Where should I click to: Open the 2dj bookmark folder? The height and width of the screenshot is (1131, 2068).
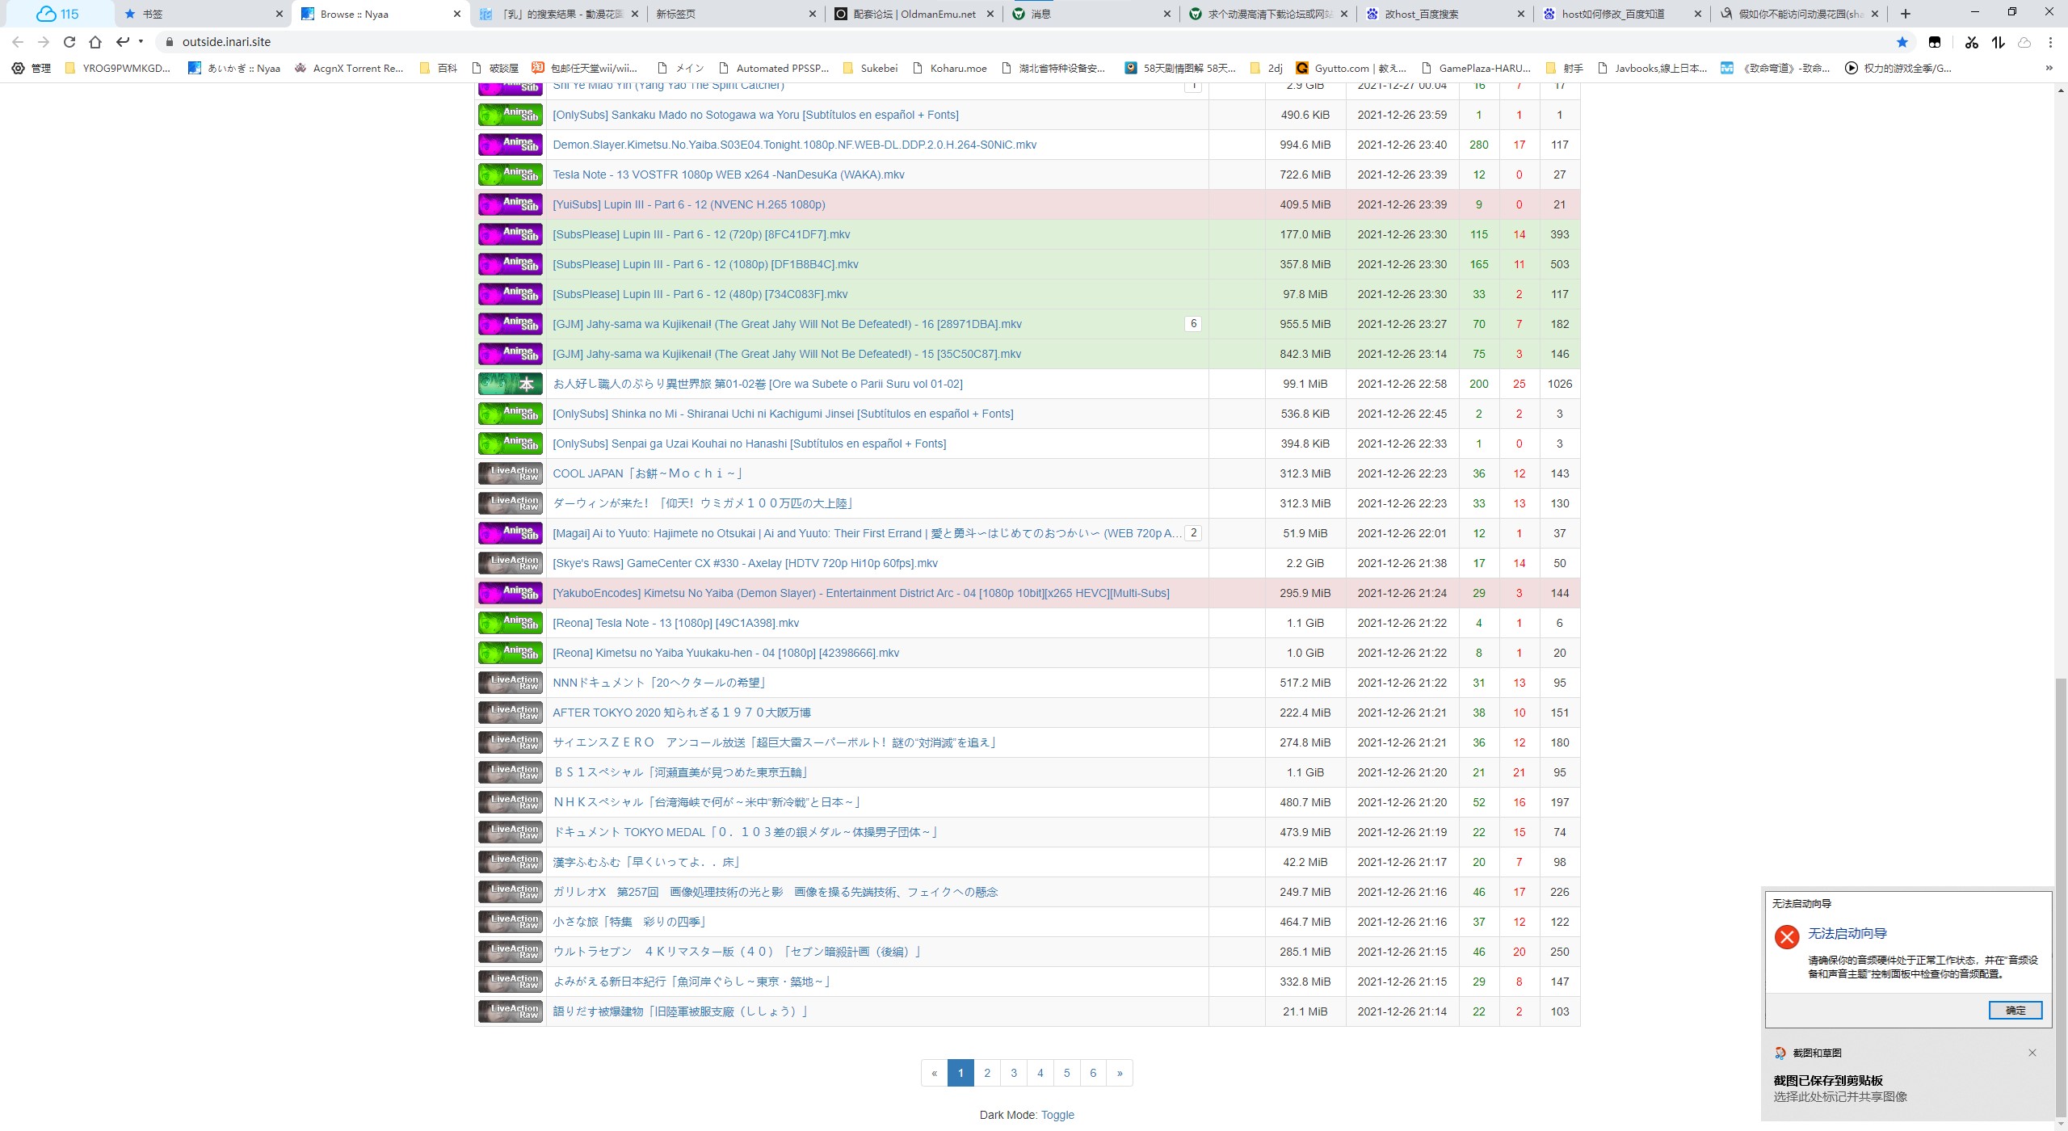tap(1266, 69)
